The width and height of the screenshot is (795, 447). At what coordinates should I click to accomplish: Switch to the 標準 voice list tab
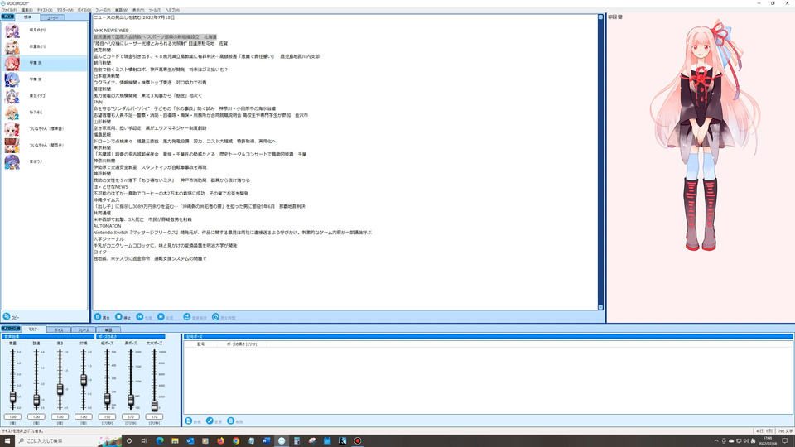(x=28, y=17)
